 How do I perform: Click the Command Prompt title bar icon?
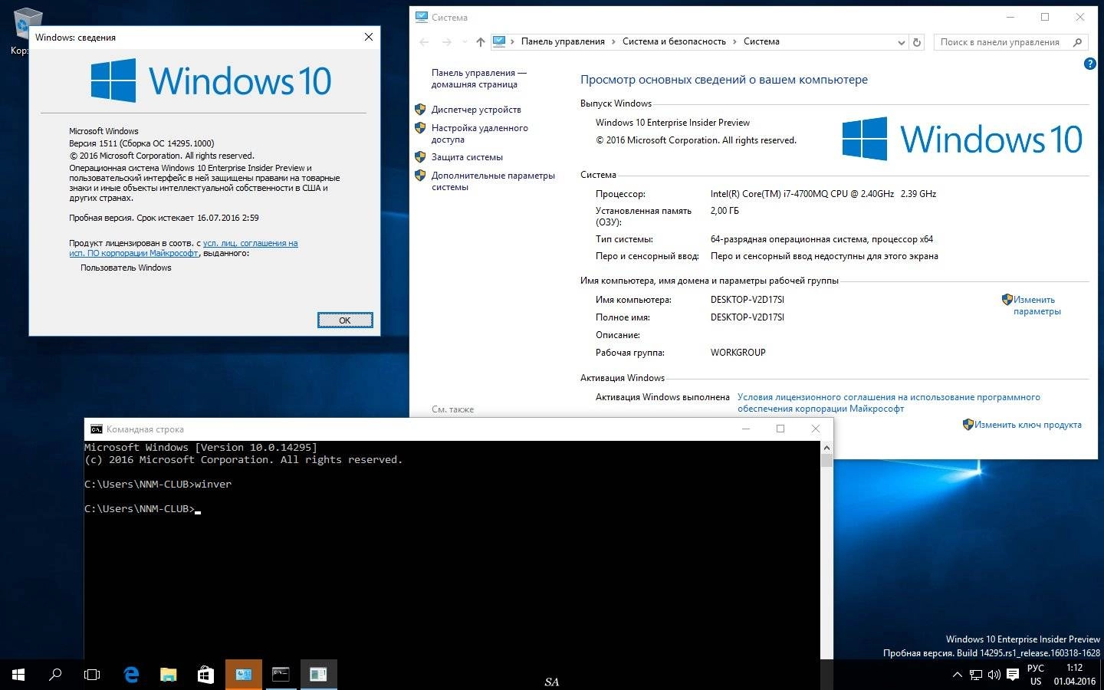[96, 429]
